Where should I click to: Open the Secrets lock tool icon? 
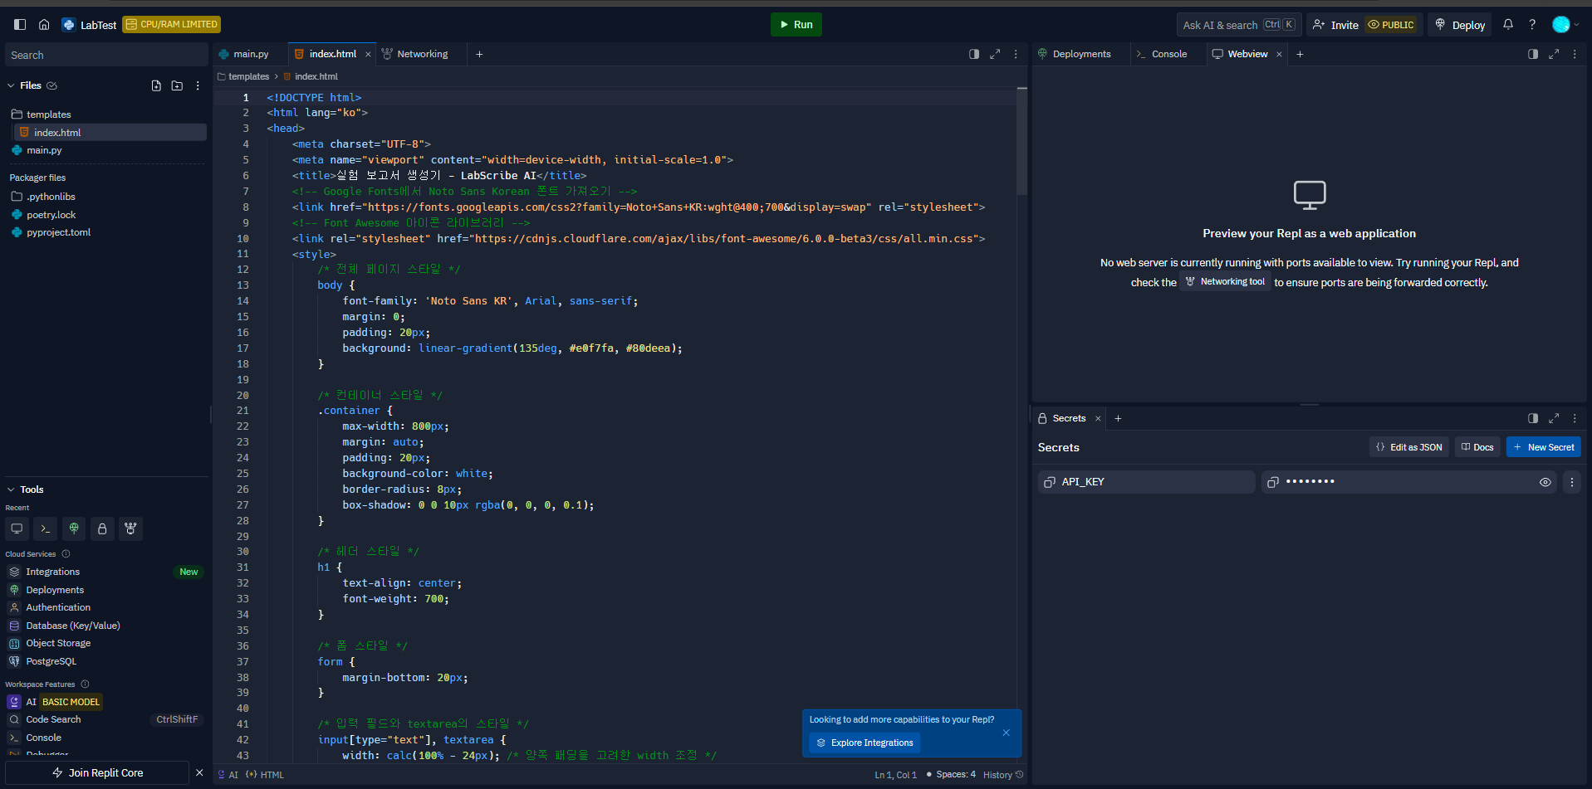(x=102, y=528)
